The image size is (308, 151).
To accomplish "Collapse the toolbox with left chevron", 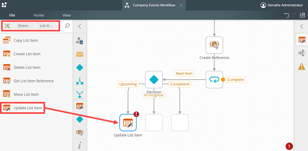I will [x=80, y=26].
